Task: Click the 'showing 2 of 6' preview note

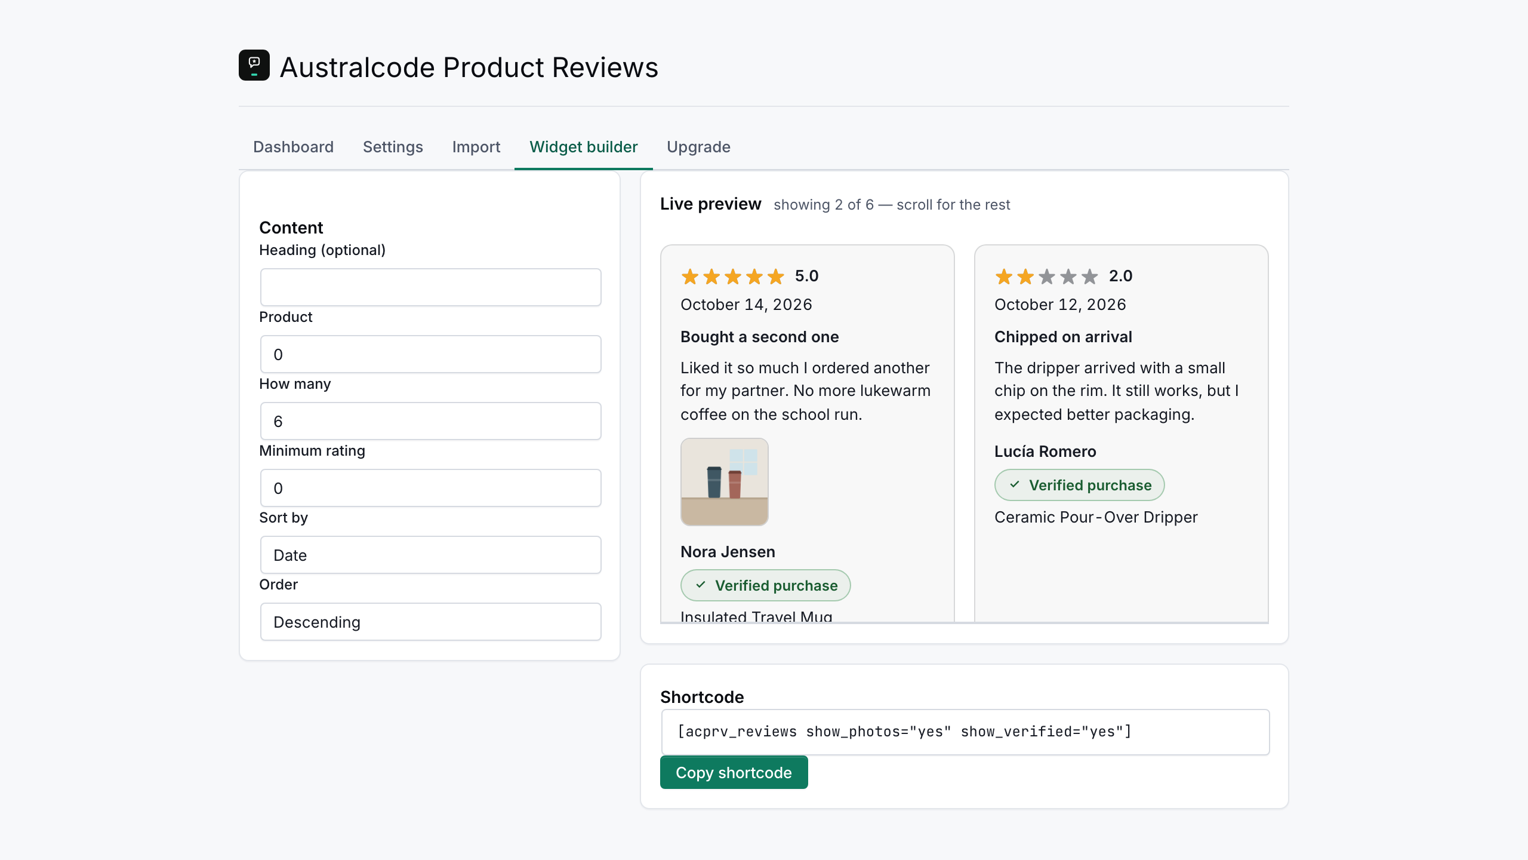Action: [x=892, y=205]
